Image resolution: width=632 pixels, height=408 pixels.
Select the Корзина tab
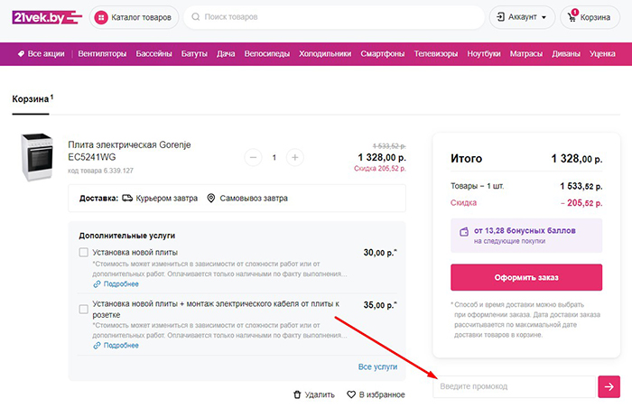[32, 99]
